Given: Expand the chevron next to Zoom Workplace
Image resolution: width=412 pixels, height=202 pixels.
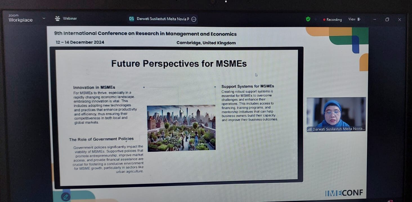Looking at the screenshot, I should click(44, 18).
